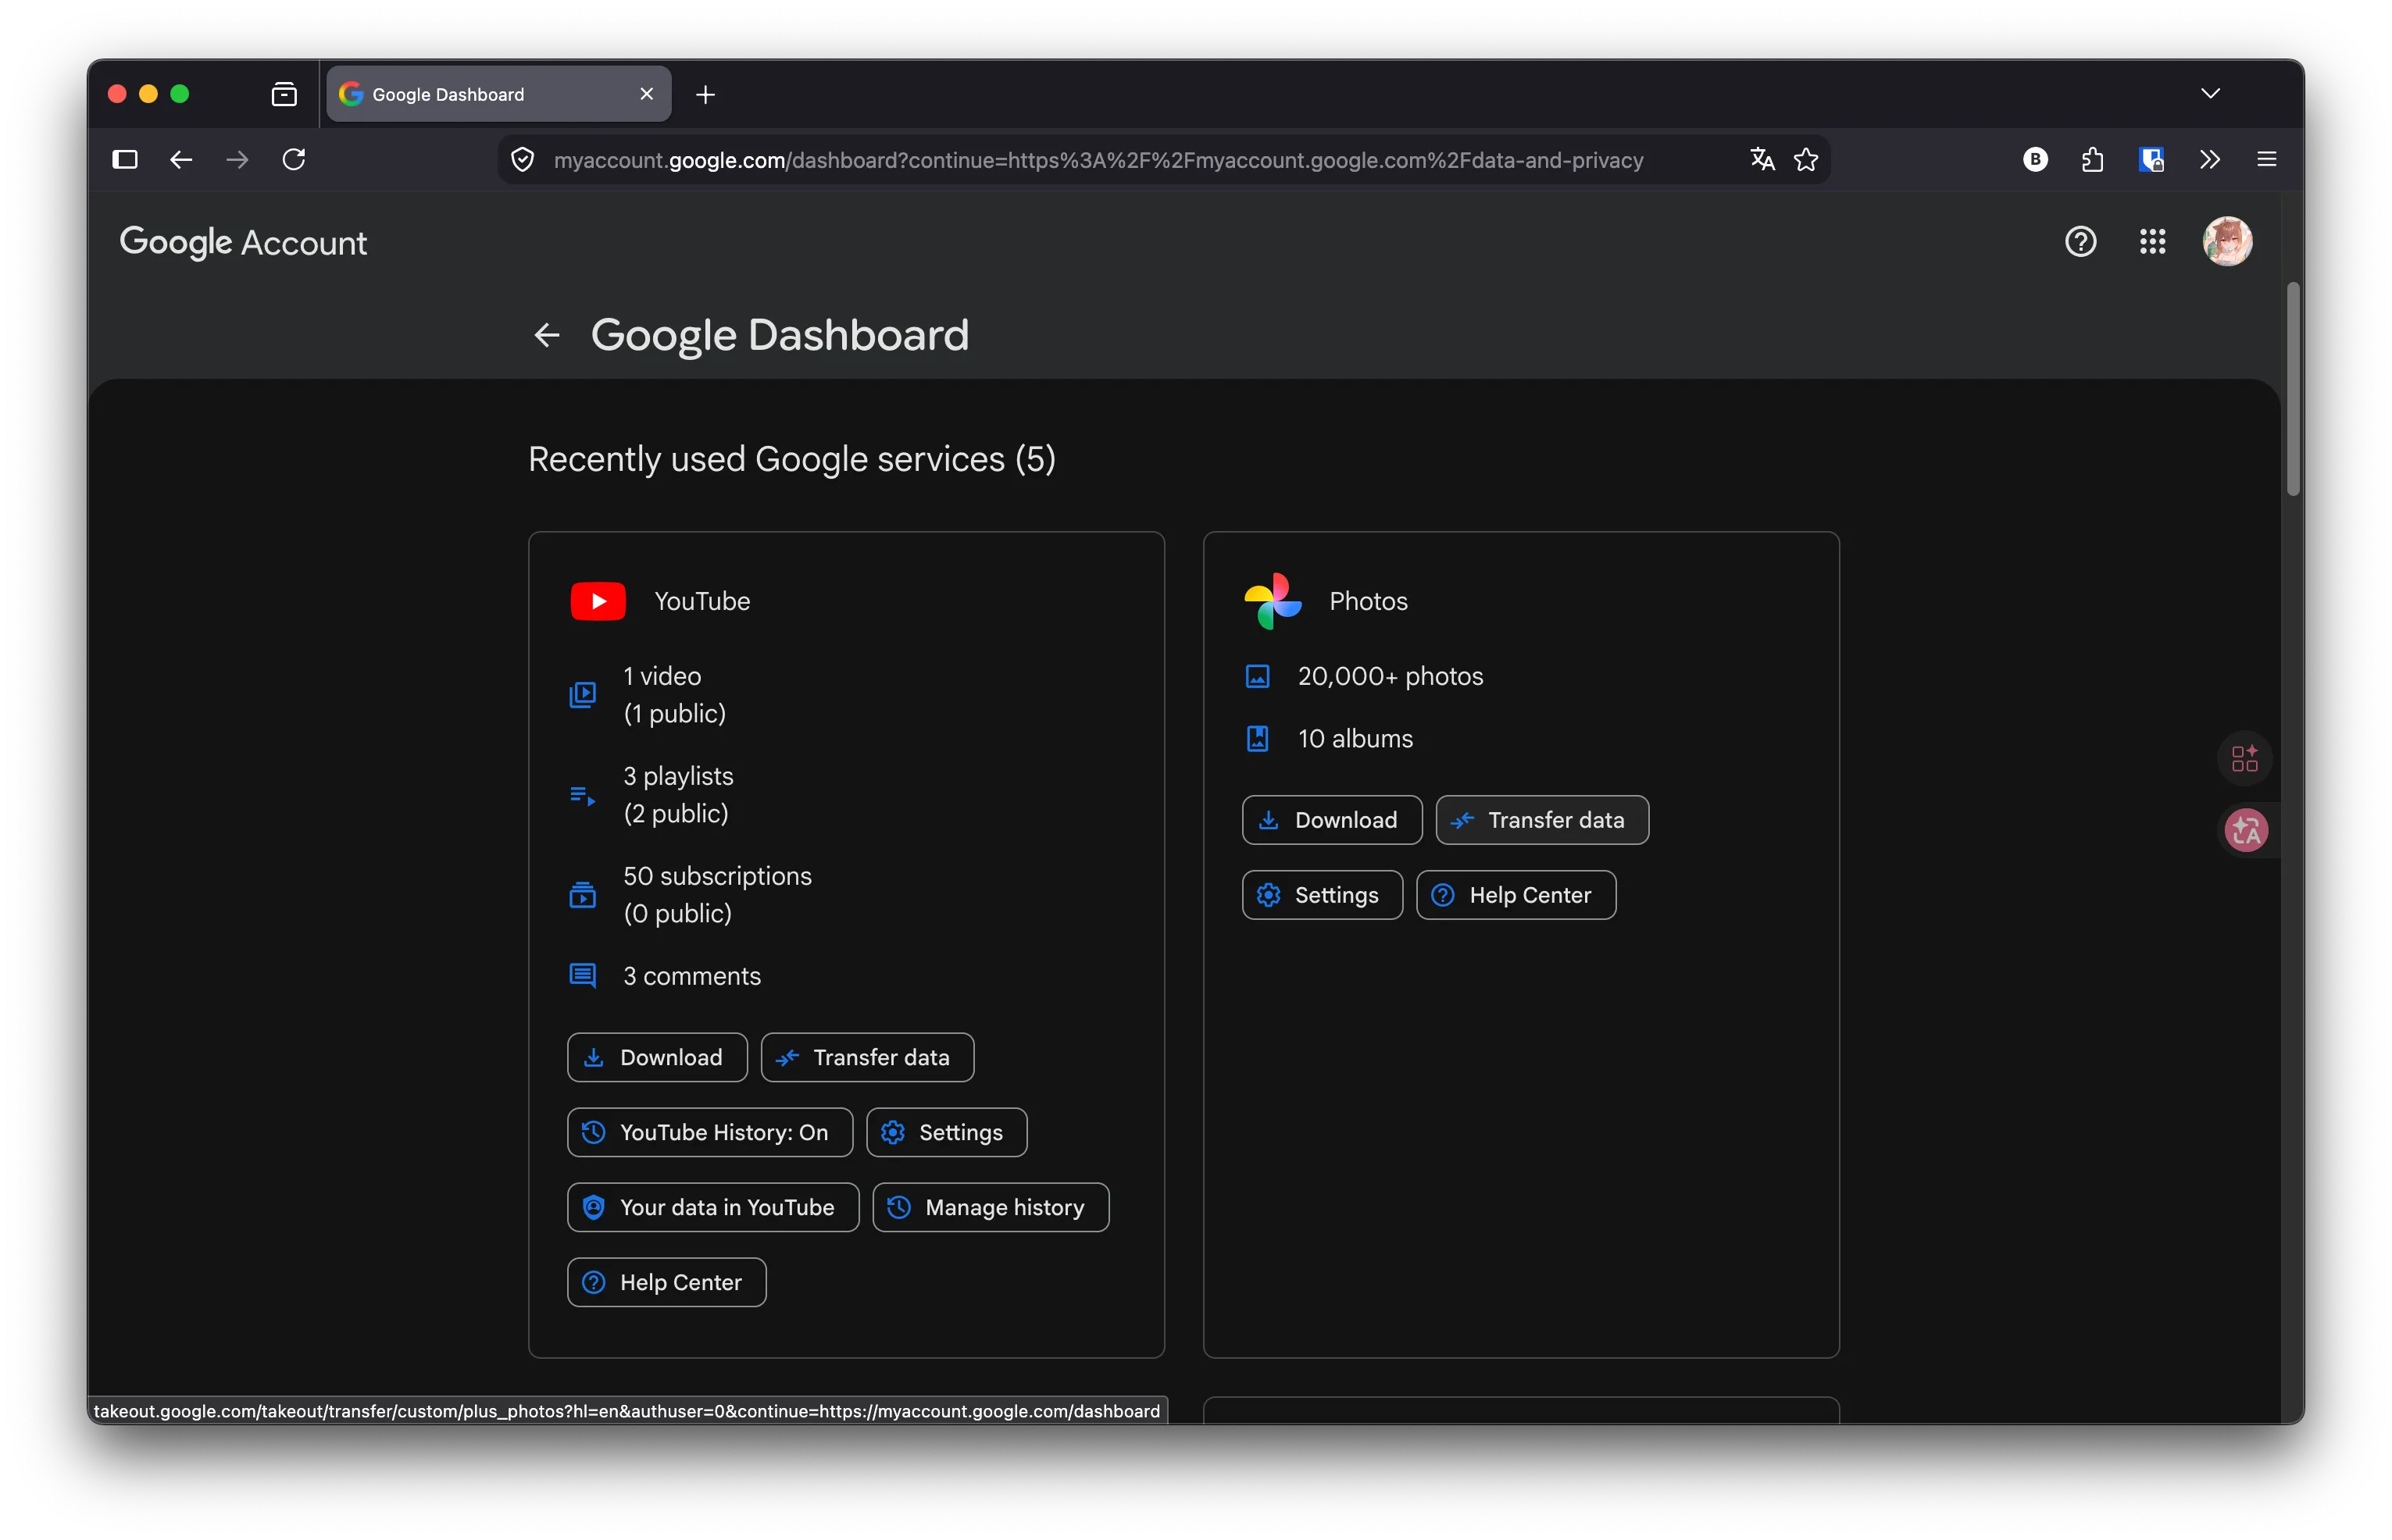Screen dimensions: 2392x1540
Task: Click the Recently used Google services heading
Action: coord(791,460)
